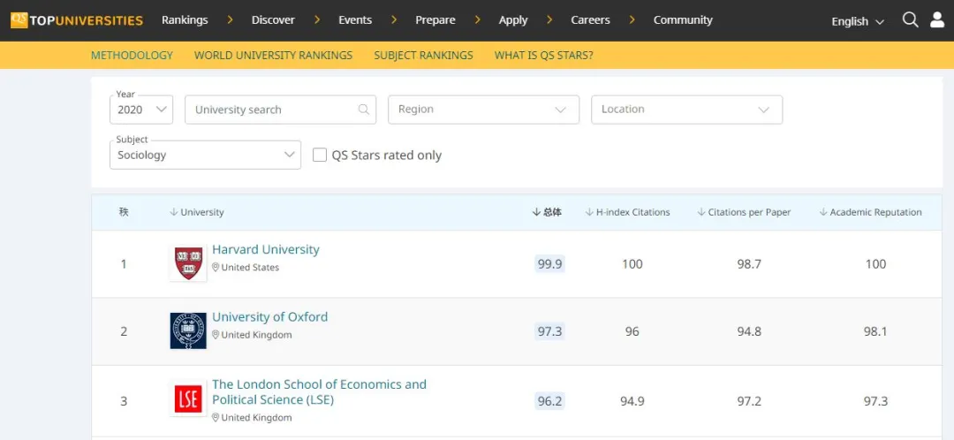Open the Discover menu
The width and height of the screenshot is (954, 440).
point(273,20)
